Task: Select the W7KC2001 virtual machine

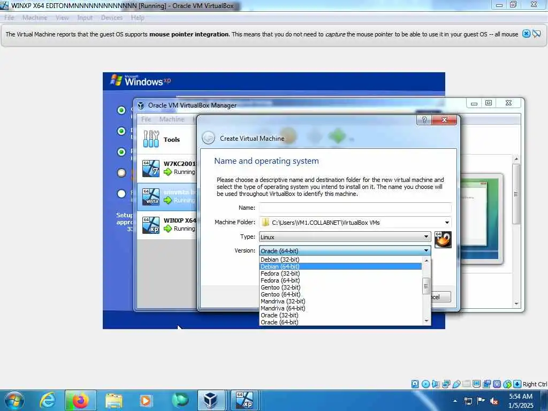Action: (167, 168)
